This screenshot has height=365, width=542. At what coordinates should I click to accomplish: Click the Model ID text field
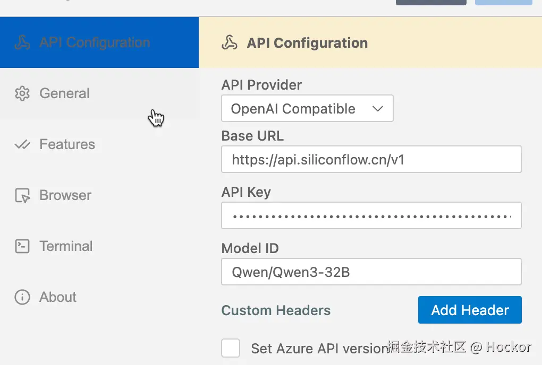point(371,272)
